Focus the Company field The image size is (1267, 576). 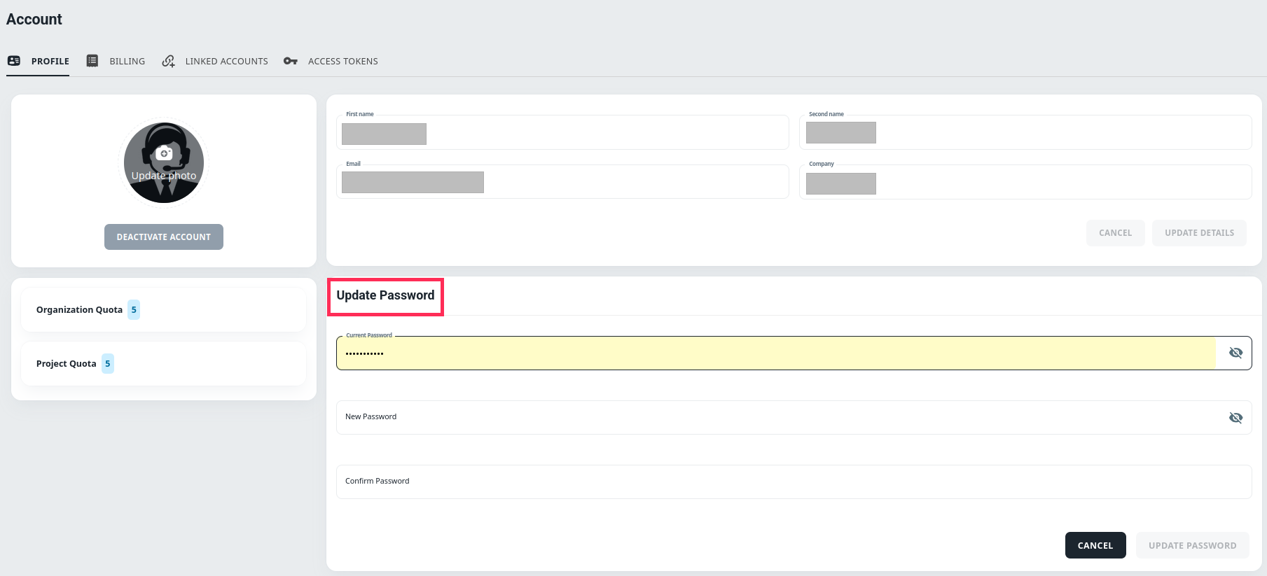pos(1025,182)
